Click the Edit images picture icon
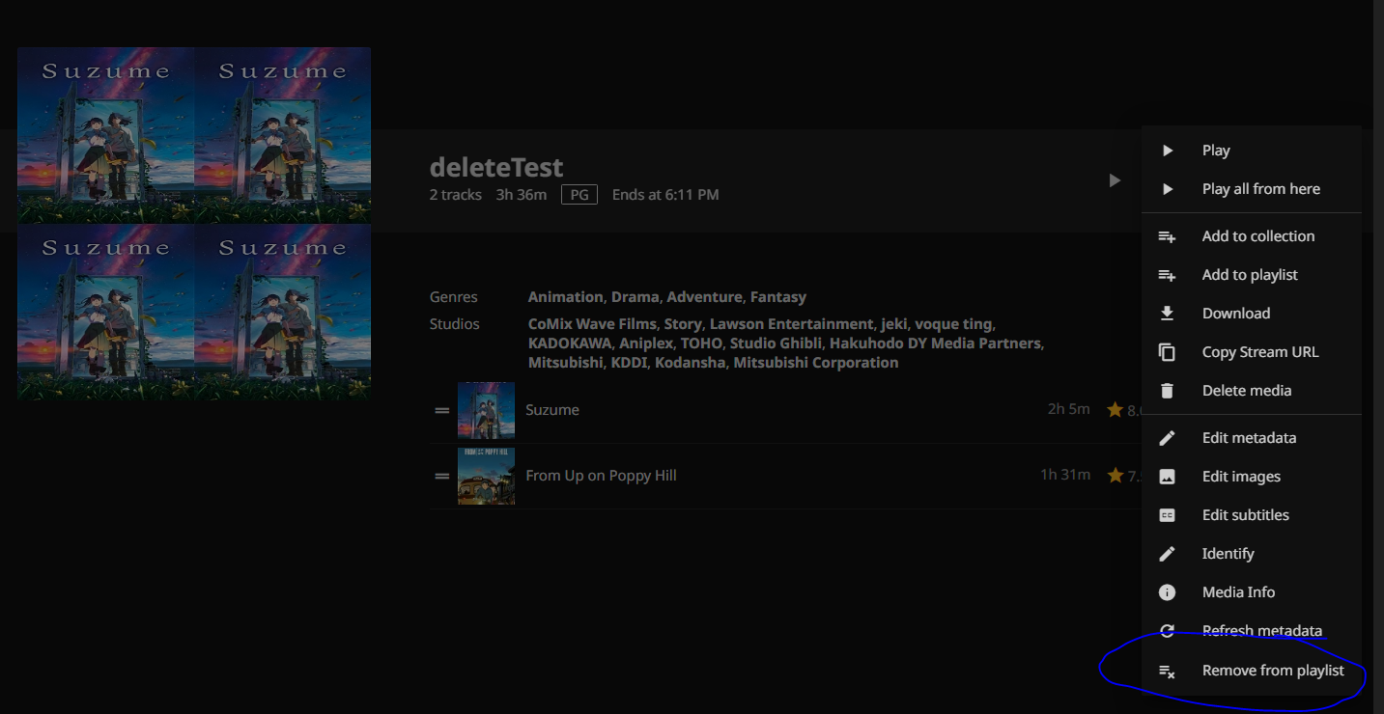 coord(1167,477)
